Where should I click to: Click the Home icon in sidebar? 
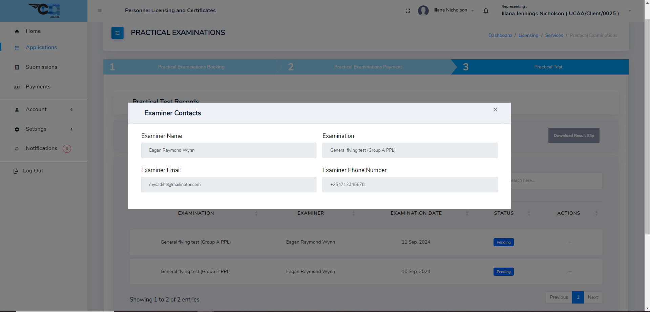[x=17, y=32]
